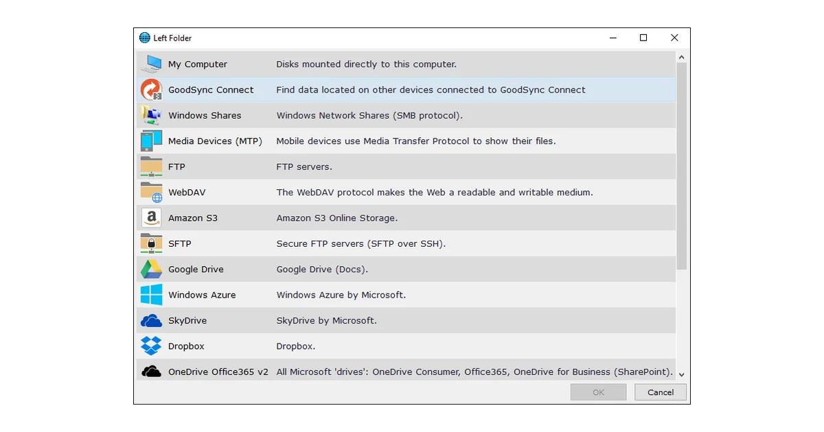
Task: Click the Left Folder title bar globe icon
Action: 144,38
